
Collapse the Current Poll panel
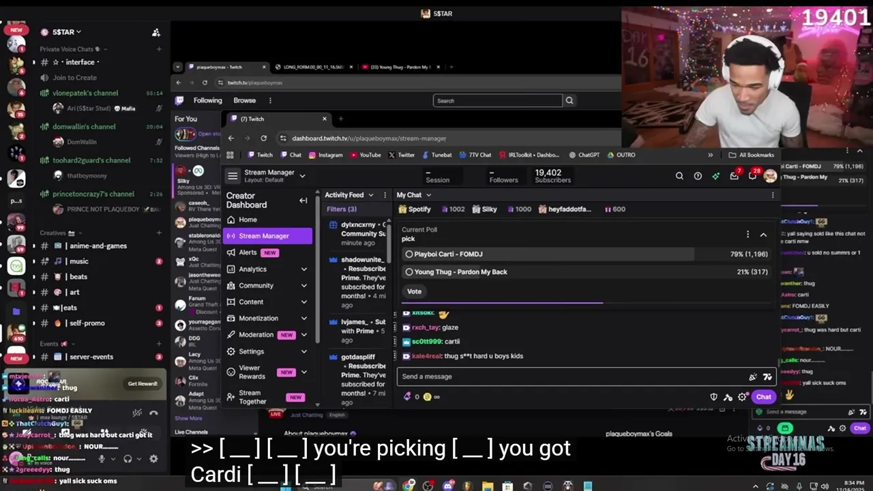click(763, 235)
